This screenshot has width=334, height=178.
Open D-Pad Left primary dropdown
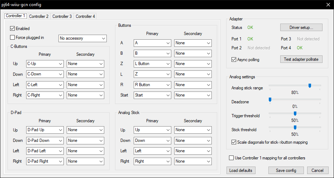coord(45,151)
